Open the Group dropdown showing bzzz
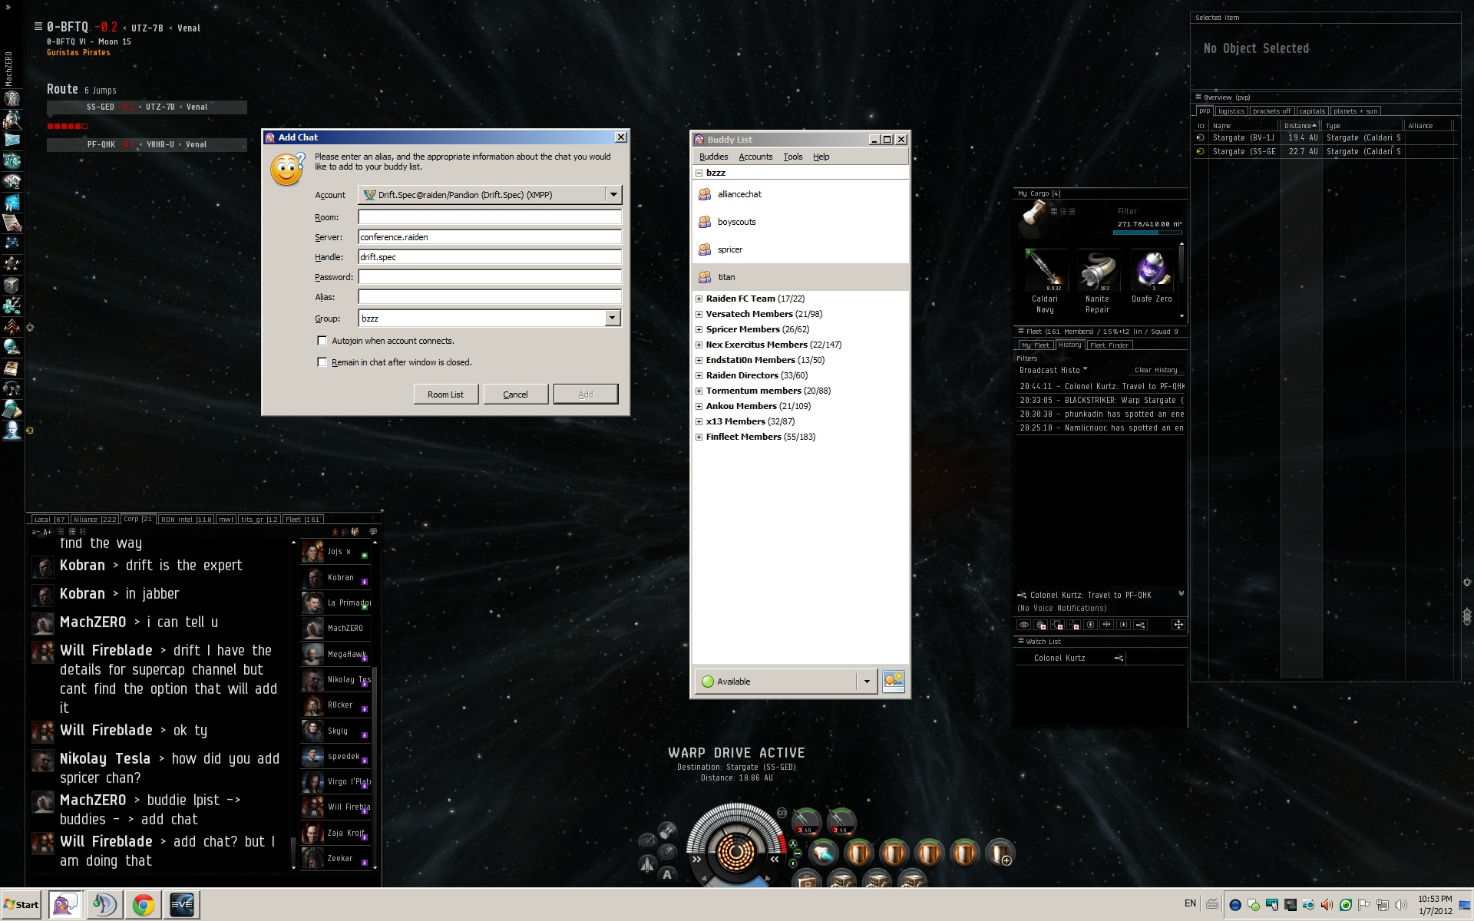Image resolution: width=1474 pixels, height=921 pixels. click(612, 318)
